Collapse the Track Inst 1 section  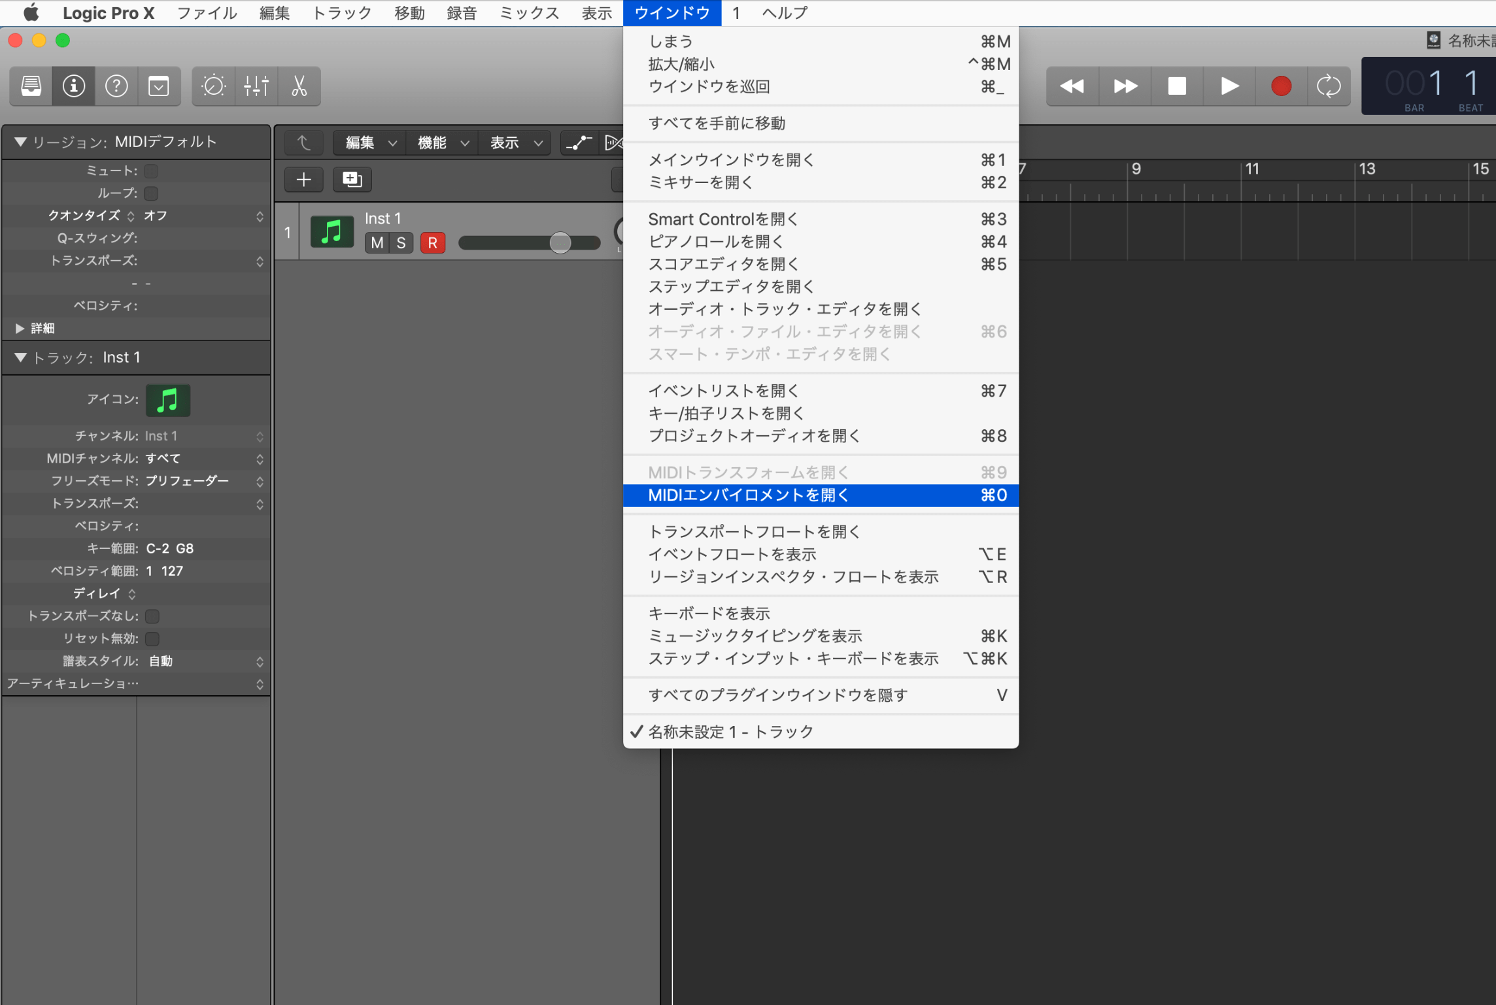click(20, 357)
